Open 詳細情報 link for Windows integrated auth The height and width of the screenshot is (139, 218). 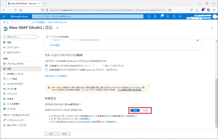tap(111, 122)
